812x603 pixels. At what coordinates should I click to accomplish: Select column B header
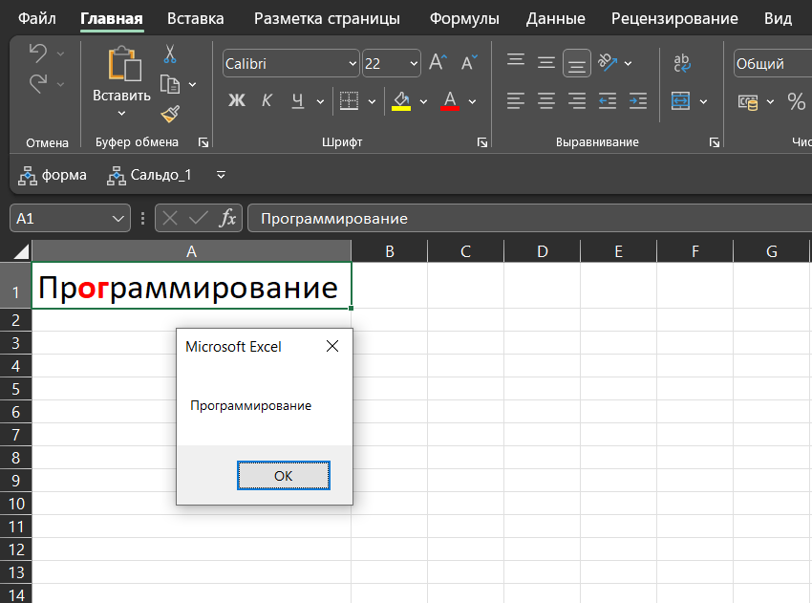pos(390,251)
